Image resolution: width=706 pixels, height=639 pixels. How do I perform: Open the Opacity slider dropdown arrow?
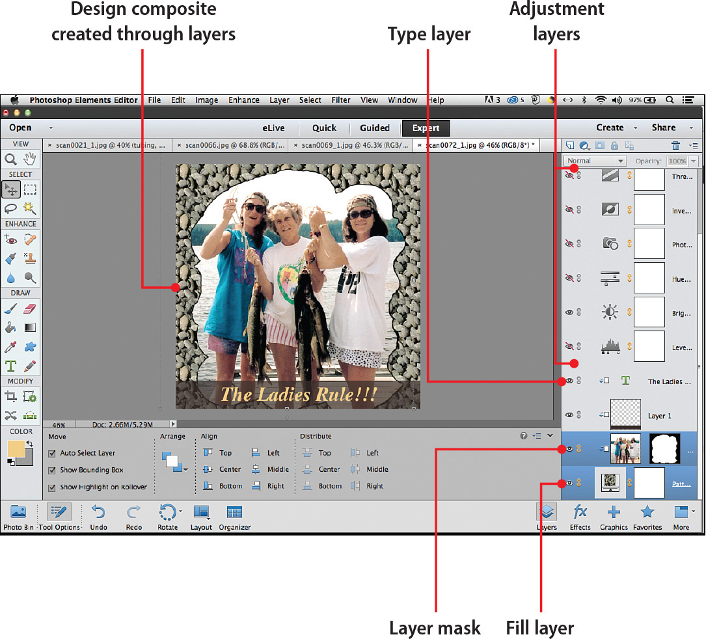[x=694, y=161]
